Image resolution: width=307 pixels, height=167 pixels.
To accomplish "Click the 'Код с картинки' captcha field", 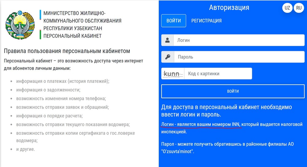I will coord(218,74).
